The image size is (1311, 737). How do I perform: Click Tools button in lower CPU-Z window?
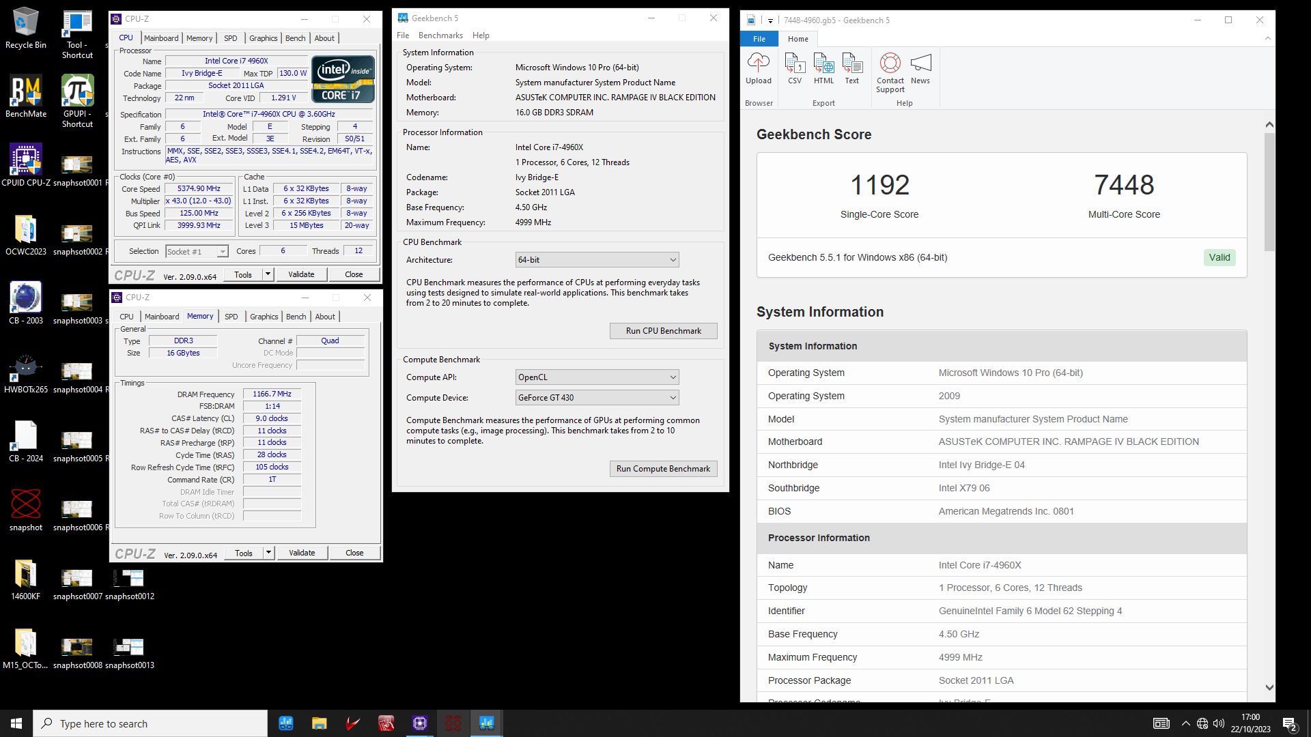(x=244, y=553)
